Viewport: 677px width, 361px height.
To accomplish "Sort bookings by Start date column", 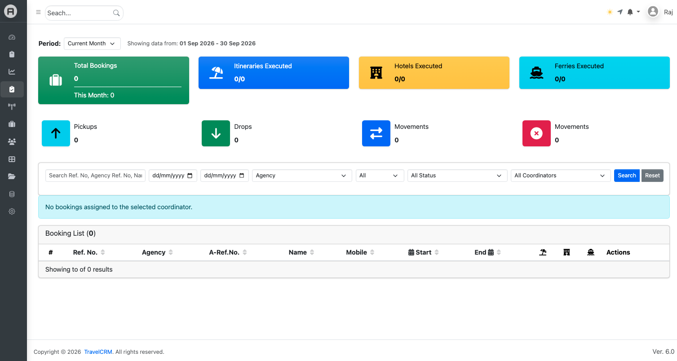I will coord(424,252).
